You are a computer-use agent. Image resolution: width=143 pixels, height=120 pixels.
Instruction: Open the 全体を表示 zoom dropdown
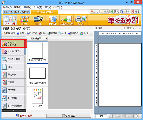tap(132, 28)
